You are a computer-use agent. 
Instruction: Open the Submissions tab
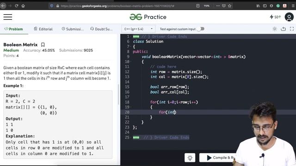tap(73, 29)
